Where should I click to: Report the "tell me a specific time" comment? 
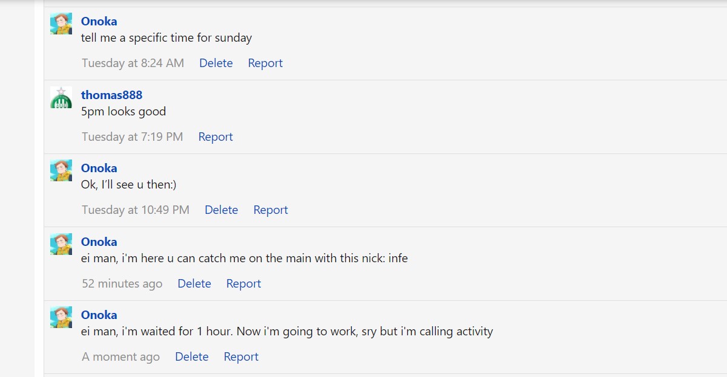pos(265,63)
